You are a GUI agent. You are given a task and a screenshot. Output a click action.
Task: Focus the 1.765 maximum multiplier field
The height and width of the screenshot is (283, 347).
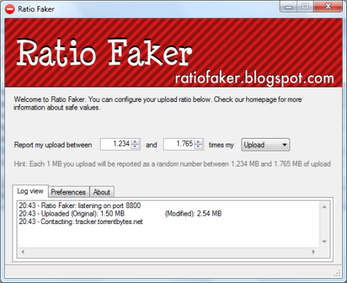pos(179,144)
